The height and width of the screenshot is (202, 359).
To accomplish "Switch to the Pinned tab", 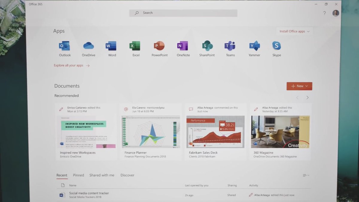I will pos(78,175).
